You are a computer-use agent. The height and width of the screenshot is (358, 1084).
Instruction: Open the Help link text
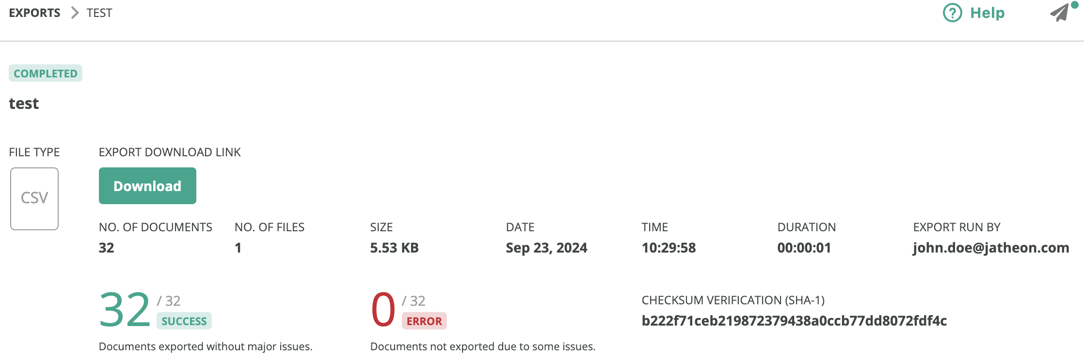coord(987,13)
